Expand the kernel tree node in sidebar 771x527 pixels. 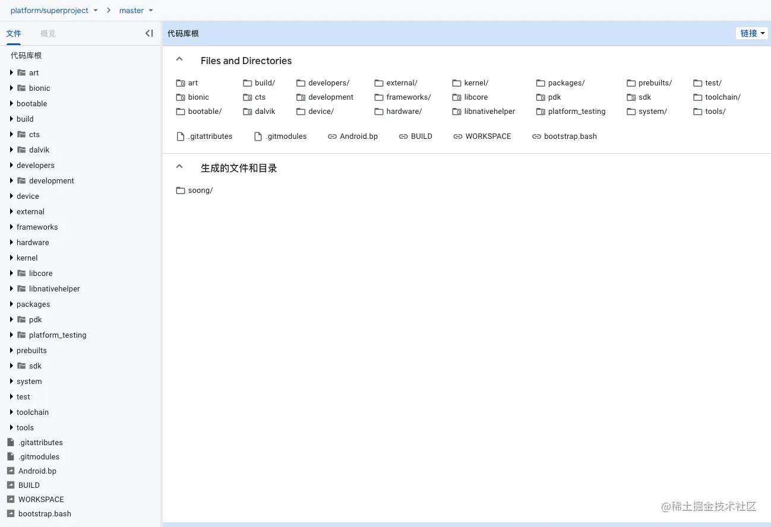coord(11,258)
